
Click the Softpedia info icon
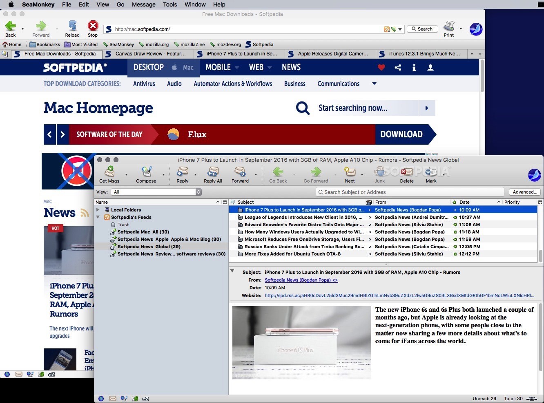(x=414, y=68)
